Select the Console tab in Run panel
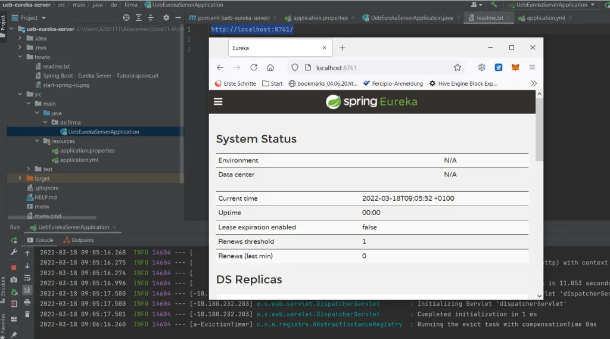The width and height of the screenshot is (610, 339). pos(41,240)
